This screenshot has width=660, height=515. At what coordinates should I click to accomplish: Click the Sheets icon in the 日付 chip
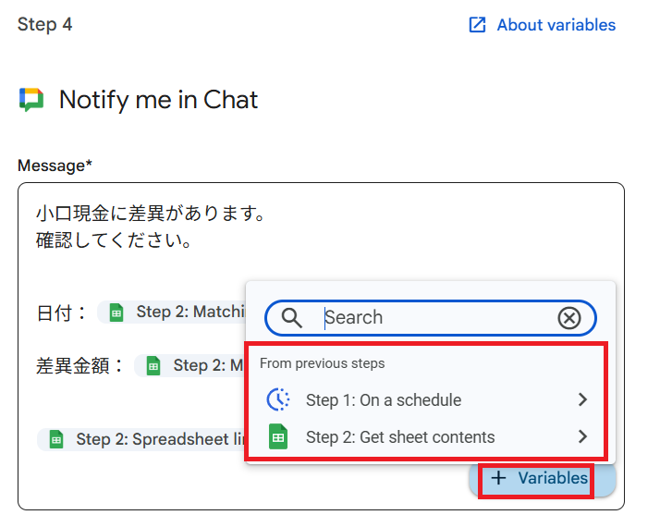(x=116, y=312)
